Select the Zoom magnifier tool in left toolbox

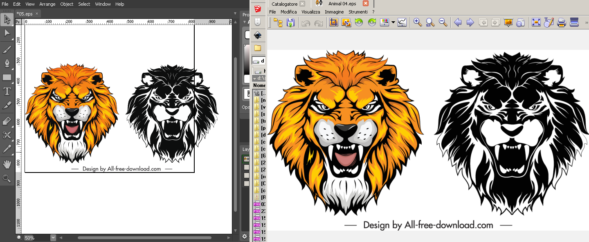[7, 178]
